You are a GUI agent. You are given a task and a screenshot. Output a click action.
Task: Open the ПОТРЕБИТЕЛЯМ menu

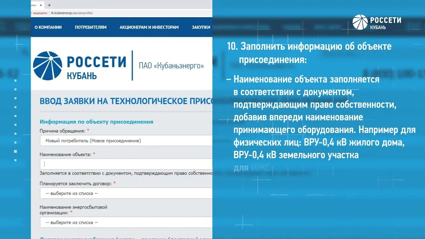click(x=91, y=27)
